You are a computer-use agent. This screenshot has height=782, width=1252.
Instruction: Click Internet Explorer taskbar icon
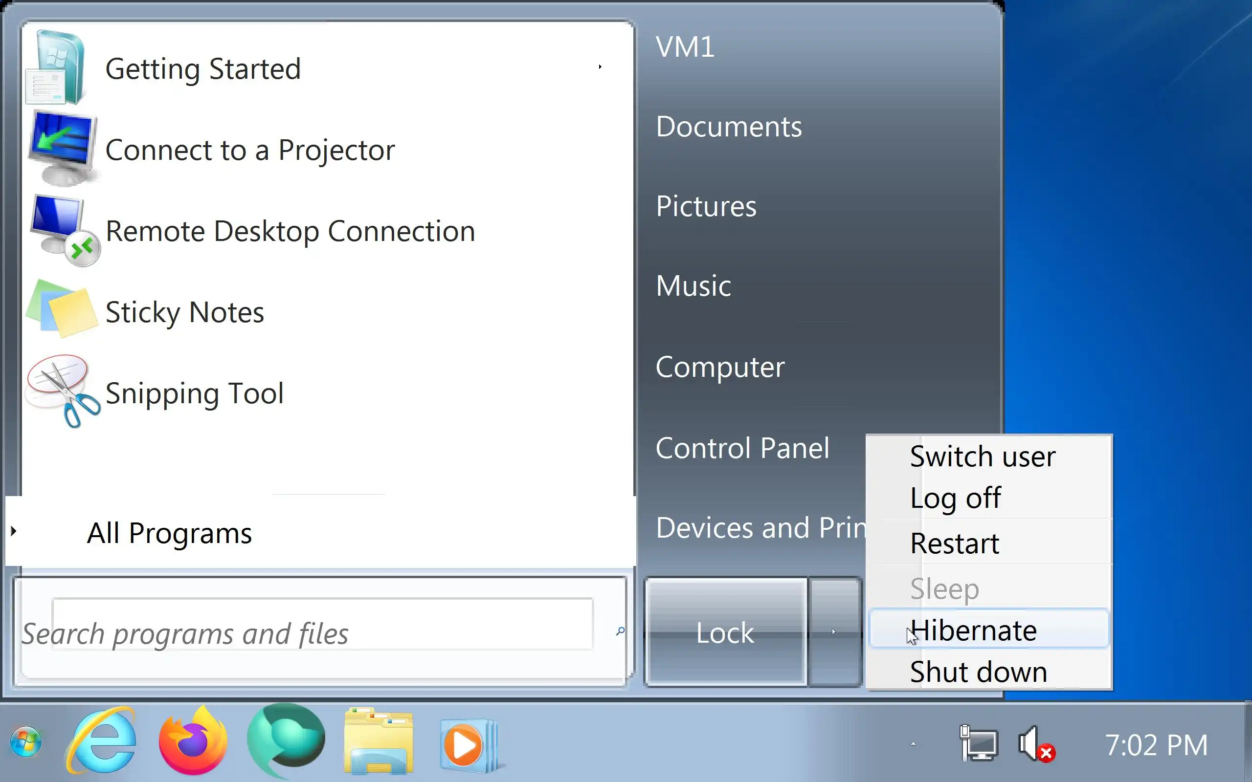(x=102, y=743)
